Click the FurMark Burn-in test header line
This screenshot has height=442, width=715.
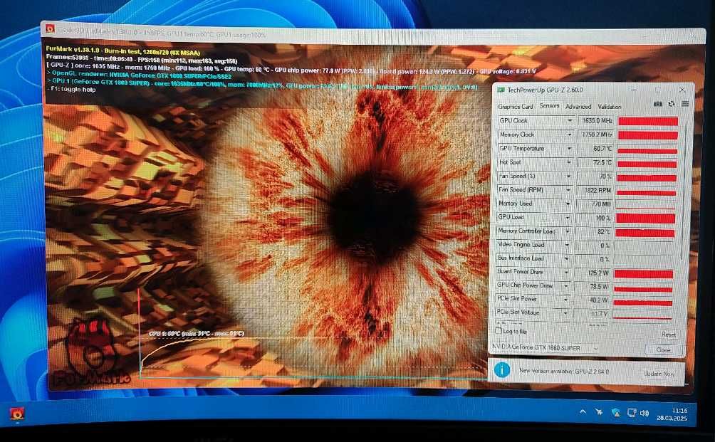pos(123,51)
